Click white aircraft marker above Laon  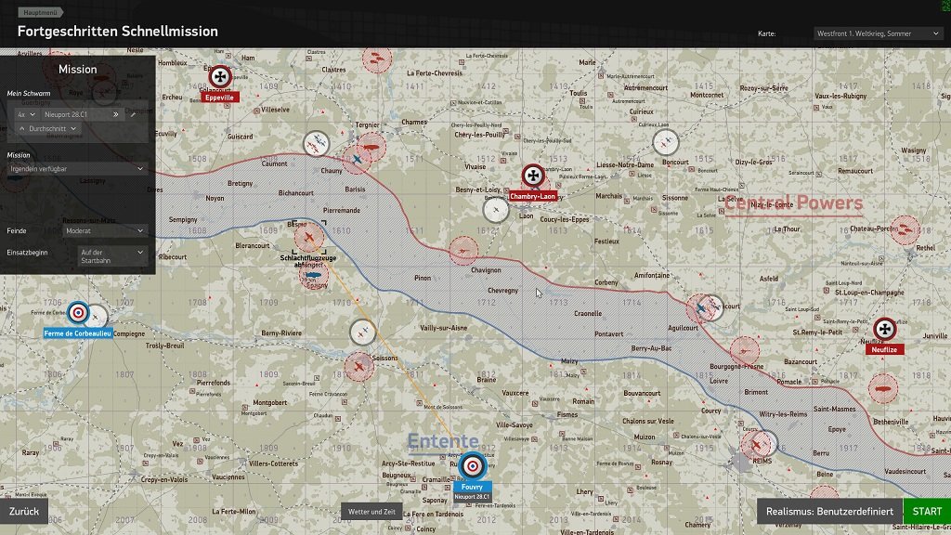[496, 210]
